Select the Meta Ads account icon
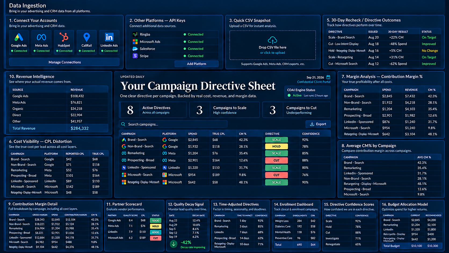 point(41,37)
